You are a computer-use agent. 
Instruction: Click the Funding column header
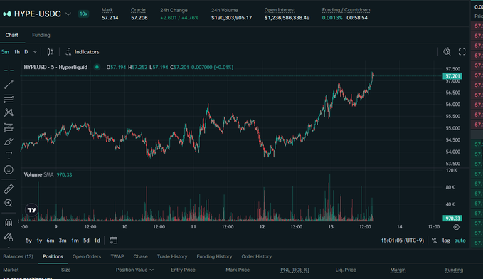pos(454,270)
